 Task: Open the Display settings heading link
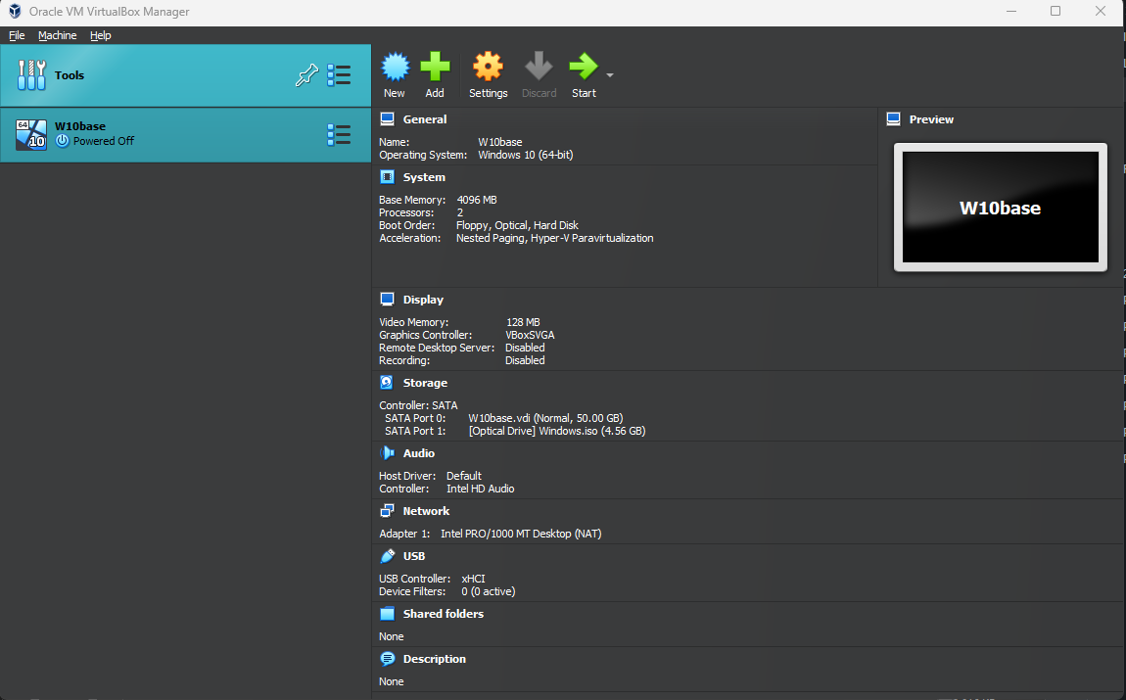(x=423, y=300)
